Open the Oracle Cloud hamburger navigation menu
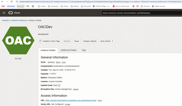The image size is (182, 106). (4, 13)
